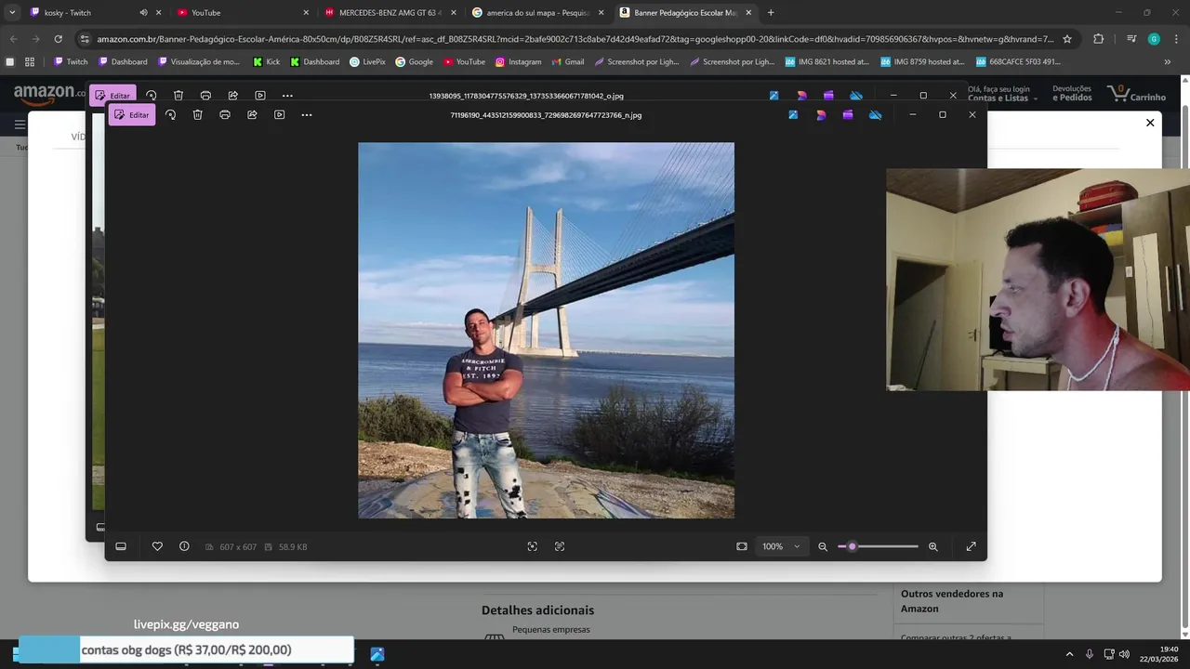Delete the photo in the back photo viewer
The width and height of the screenshot is (1190, 669).
tap(178, 96)
